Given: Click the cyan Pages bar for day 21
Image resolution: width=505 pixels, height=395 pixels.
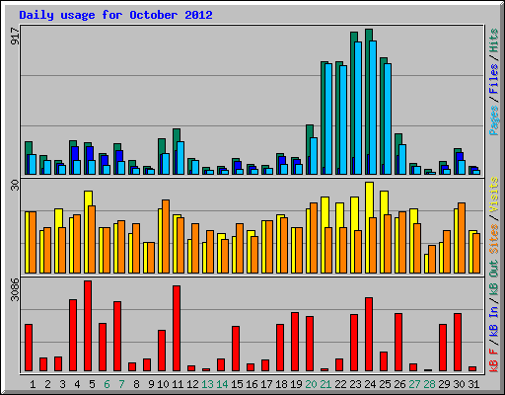Looking at the screenshot, I should click(x=328, y=118).
